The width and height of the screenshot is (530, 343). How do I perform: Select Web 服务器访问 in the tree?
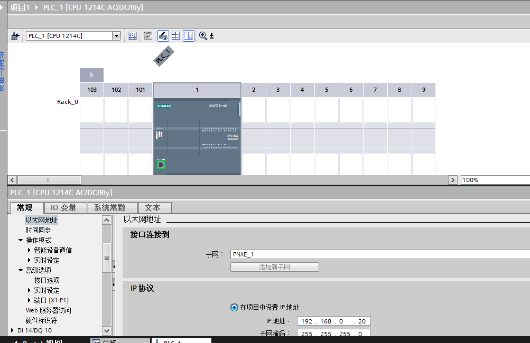48,310
